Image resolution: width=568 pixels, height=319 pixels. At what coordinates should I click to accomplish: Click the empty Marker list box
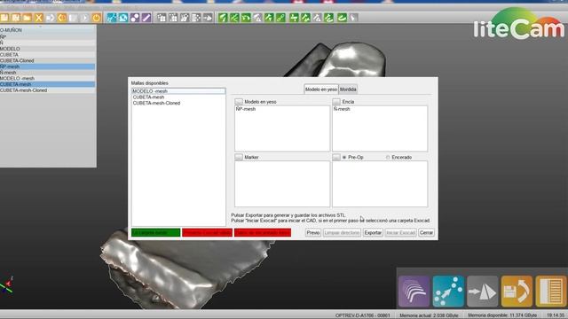click(282, 183)
